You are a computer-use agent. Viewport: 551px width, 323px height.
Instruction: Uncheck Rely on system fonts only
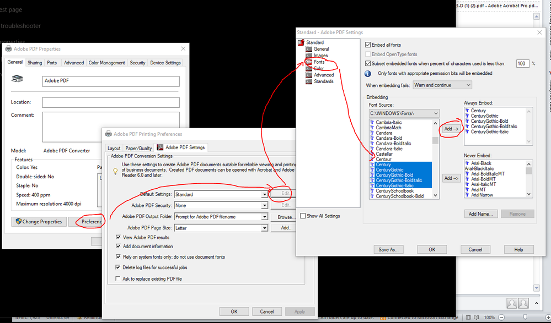click(118, 257)
